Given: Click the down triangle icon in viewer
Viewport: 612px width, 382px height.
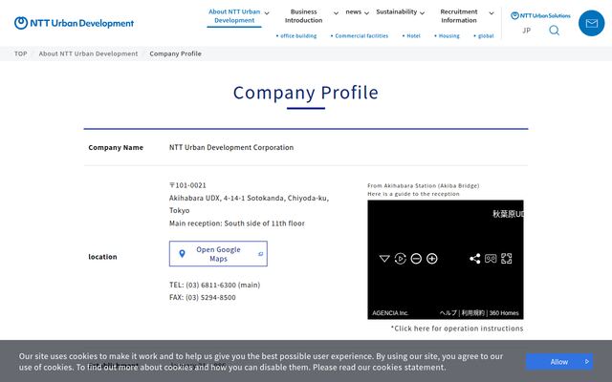Looking at the screenshot, I should [x=384, y=259].
